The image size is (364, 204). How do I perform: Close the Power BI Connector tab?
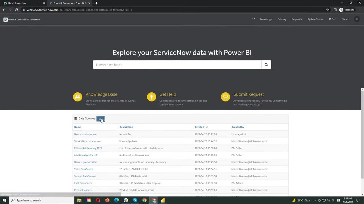(x=89, y=3)
